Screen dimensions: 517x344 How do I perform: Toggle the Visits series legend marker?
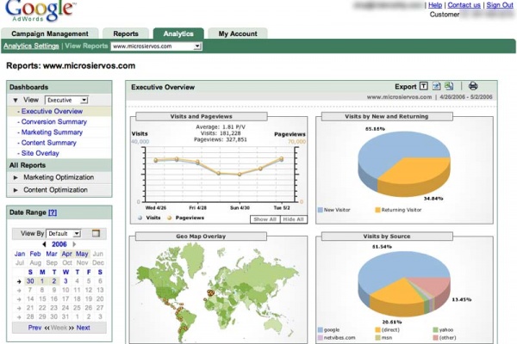point(140,218)
